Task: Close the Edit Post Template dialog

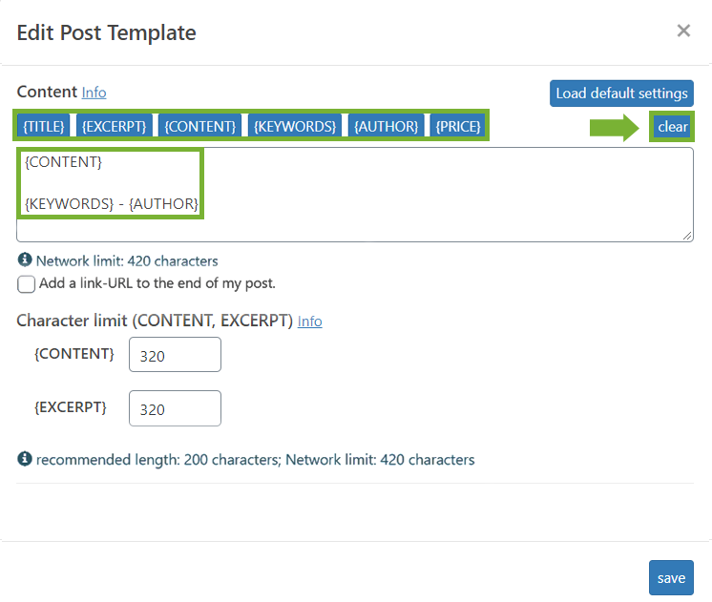Action: [x=683, y=31]
